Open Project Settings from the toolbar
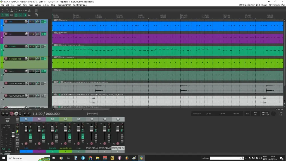 click(x=16, y=11)
